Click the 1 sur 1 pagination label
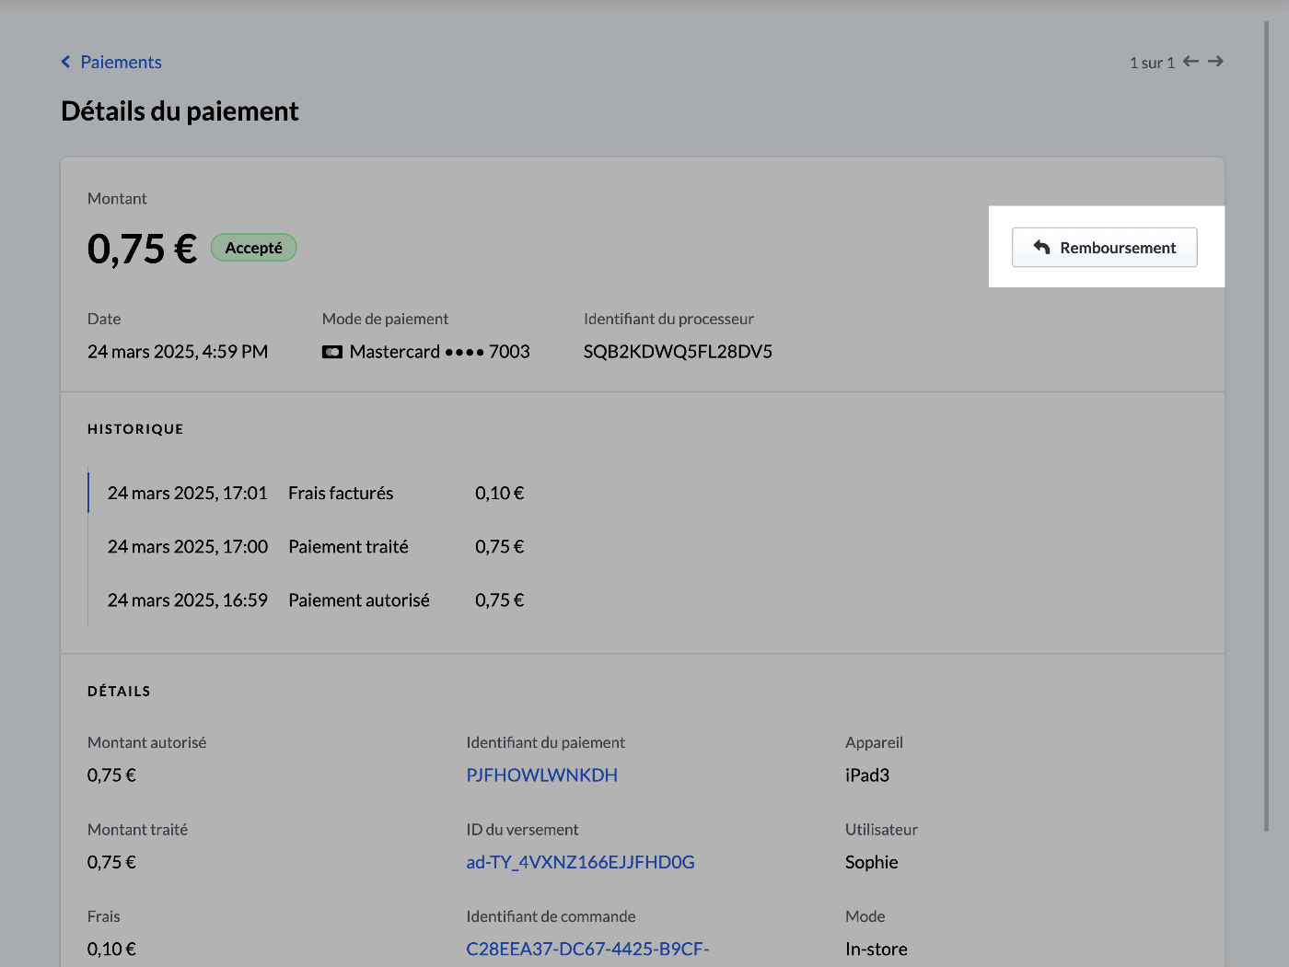 coord(1152,63)
